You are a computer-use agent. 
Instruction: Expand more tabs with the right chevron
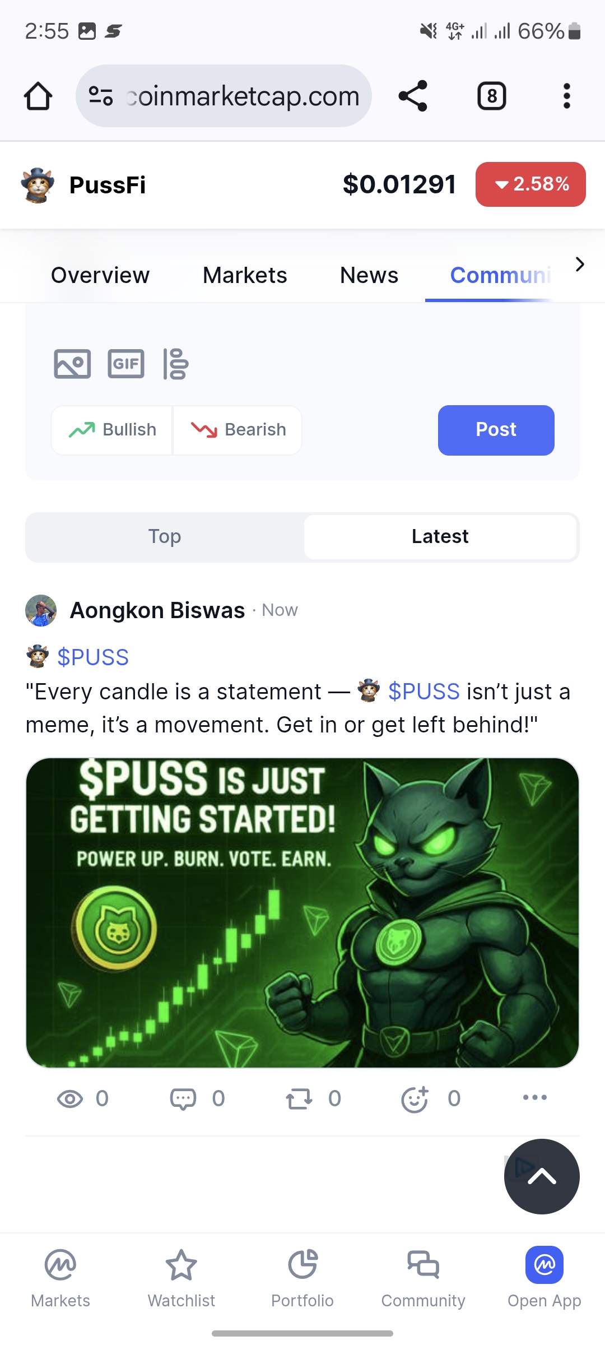pos(580,264)
